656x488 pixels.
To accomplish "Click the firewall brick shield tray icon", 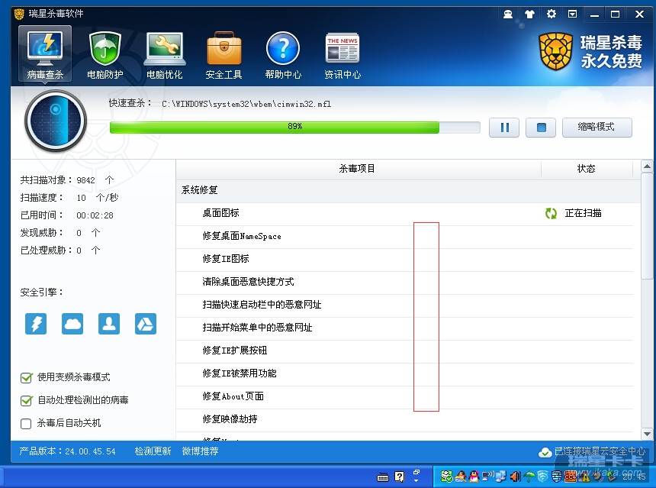I will pos(556,477).
